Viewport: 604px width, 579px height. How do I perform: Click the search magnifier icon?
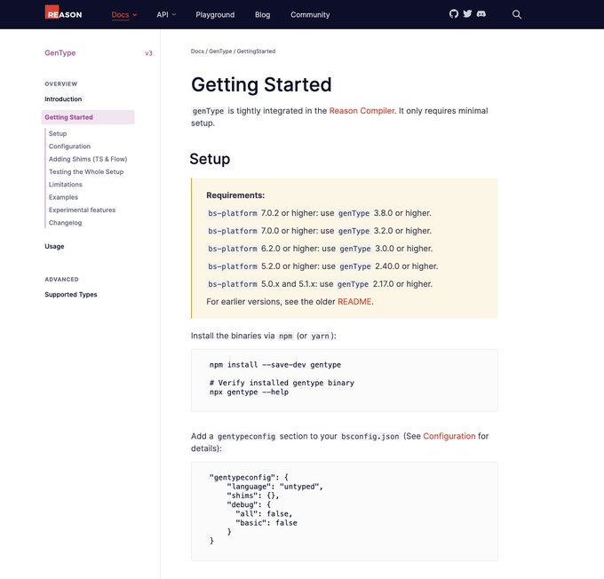coord(517,14)
